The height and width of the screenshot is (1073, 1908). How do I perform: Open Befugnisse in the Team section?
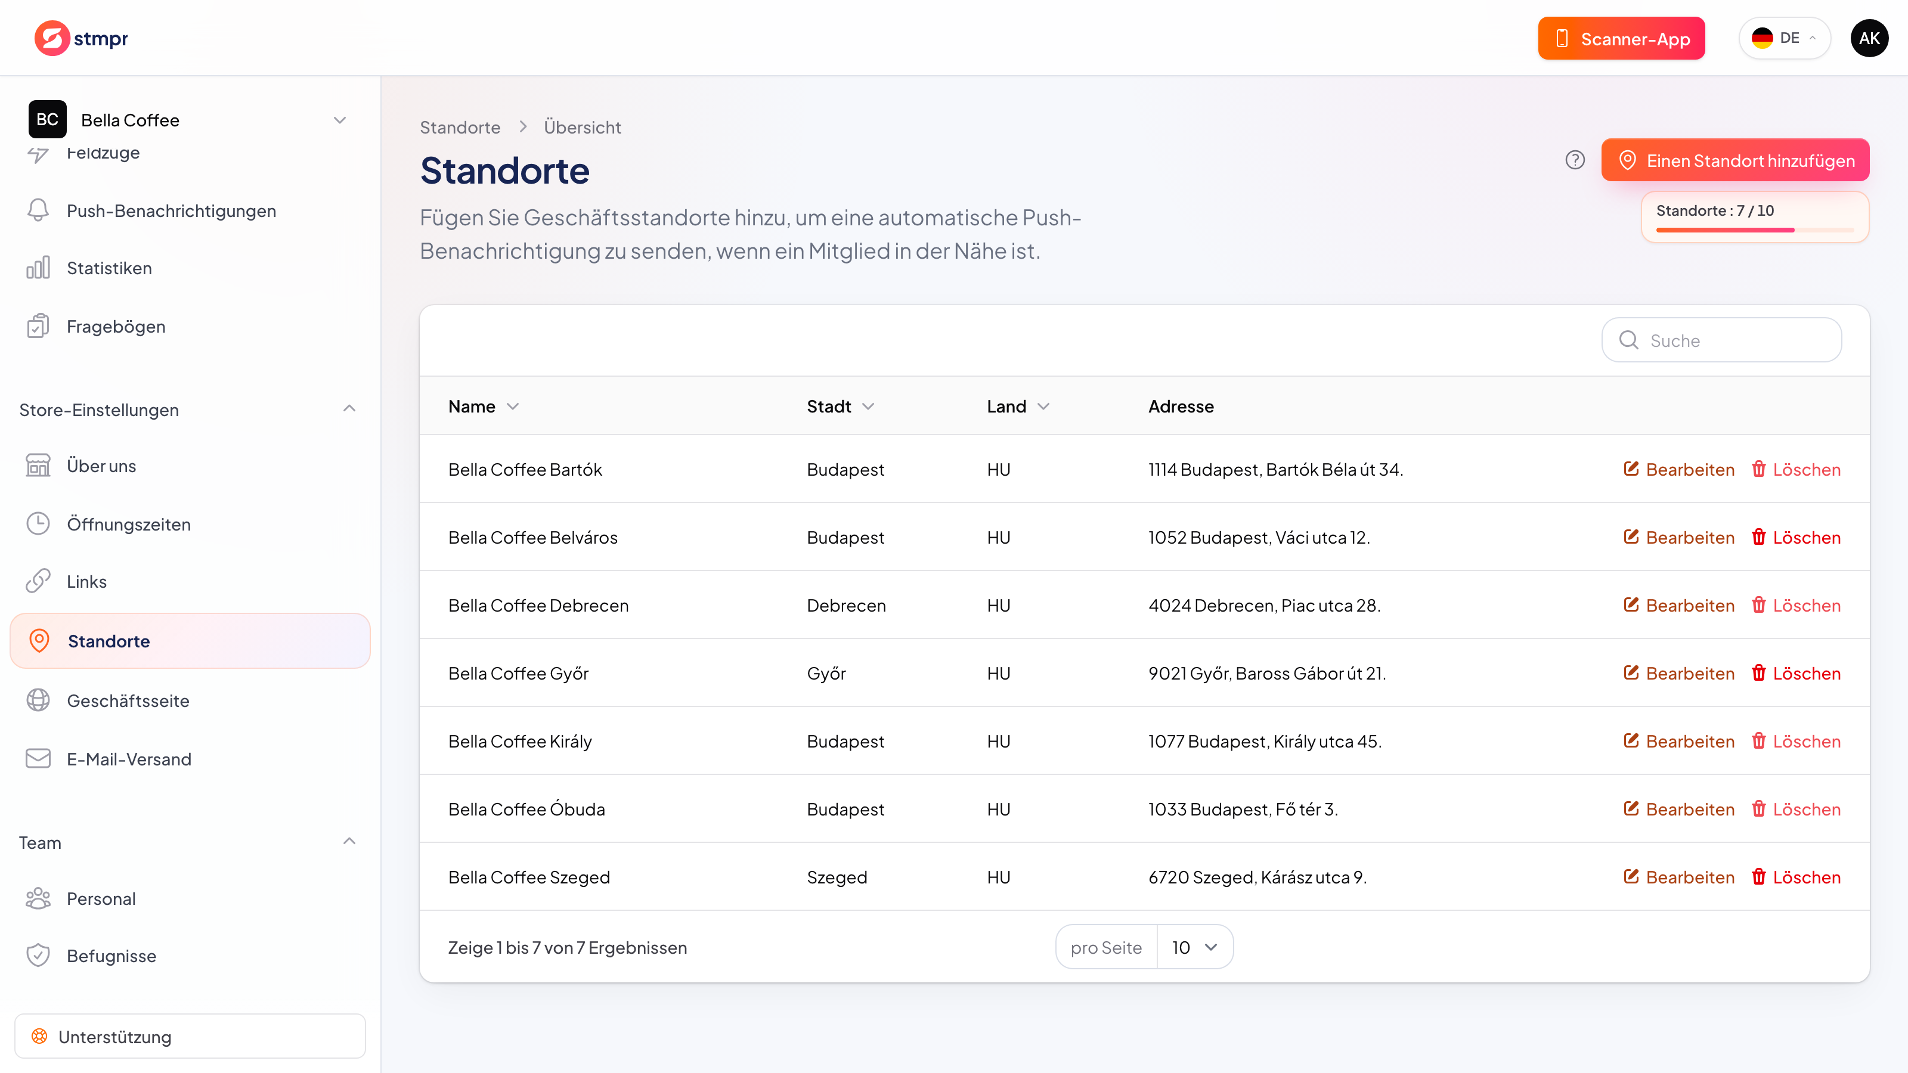190,955
